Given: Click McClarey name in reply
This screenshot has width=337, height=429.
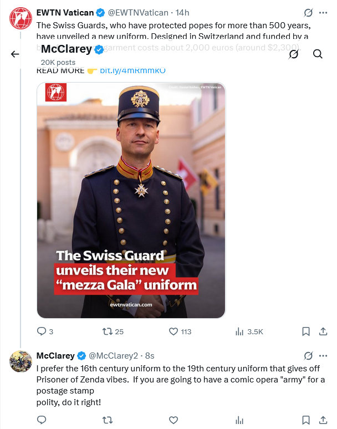Looking at the screenshot, I should click(55, 355).
